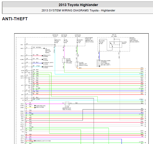Click the arrowhead pointing to HEAD LIGHTS SYSTEM
This screenshot has height=144, width=153.
[x=42, y=56]
